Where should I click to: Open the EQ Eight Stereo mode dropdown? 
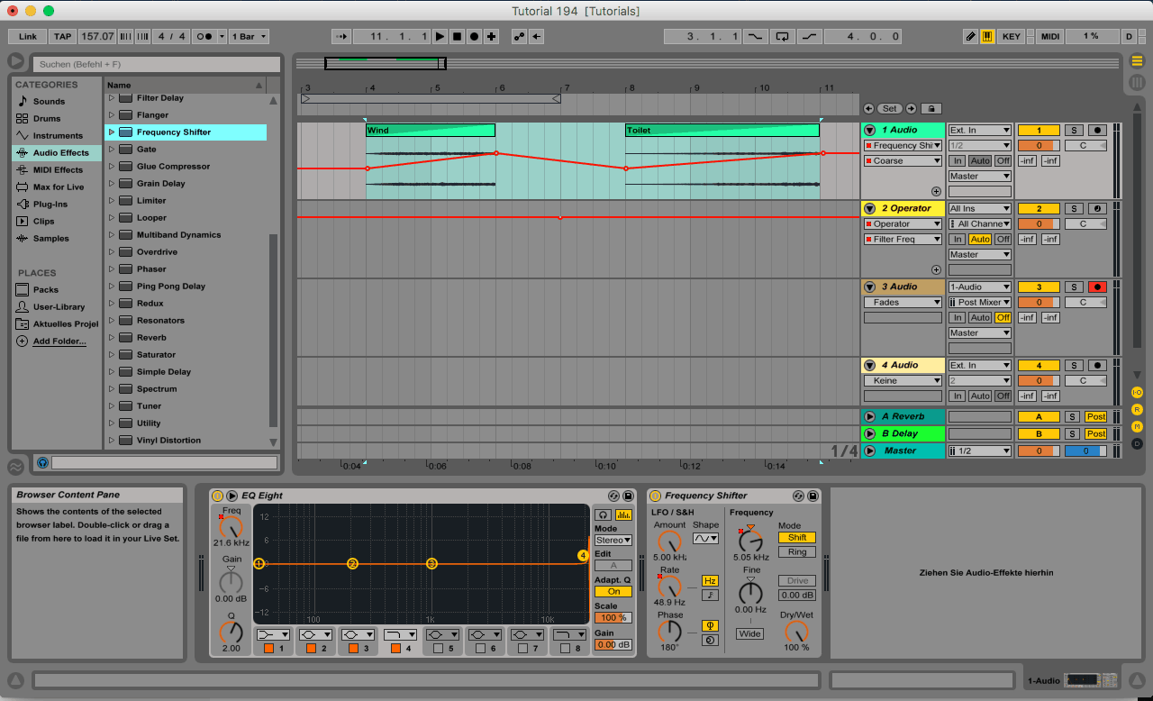[x=613, y=541]
